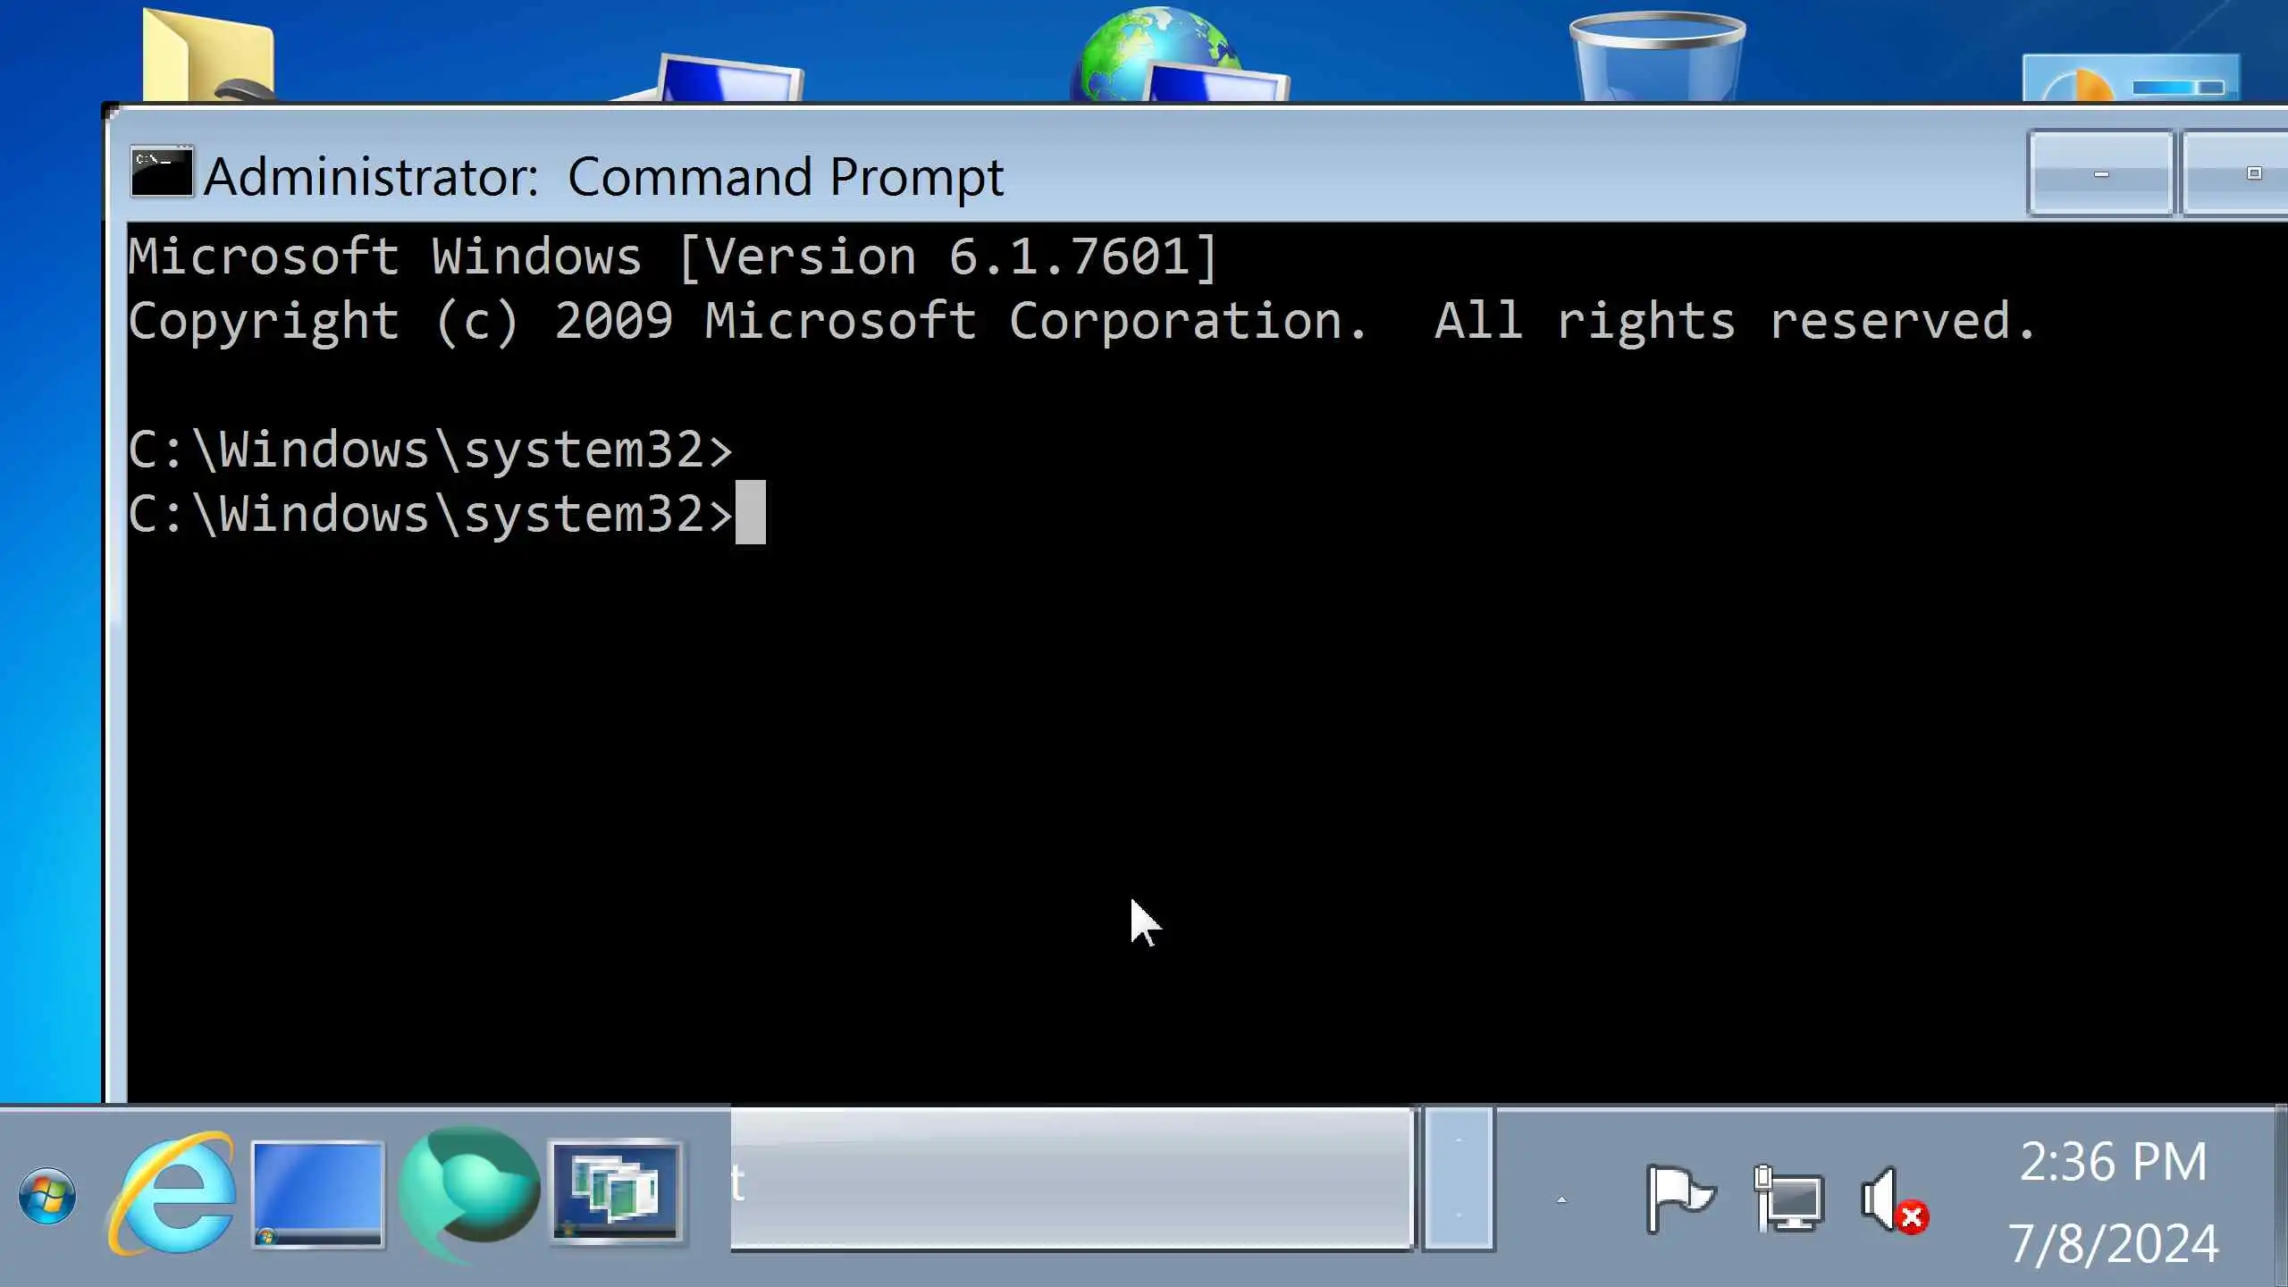Click the Windows Start orb

47,1196
